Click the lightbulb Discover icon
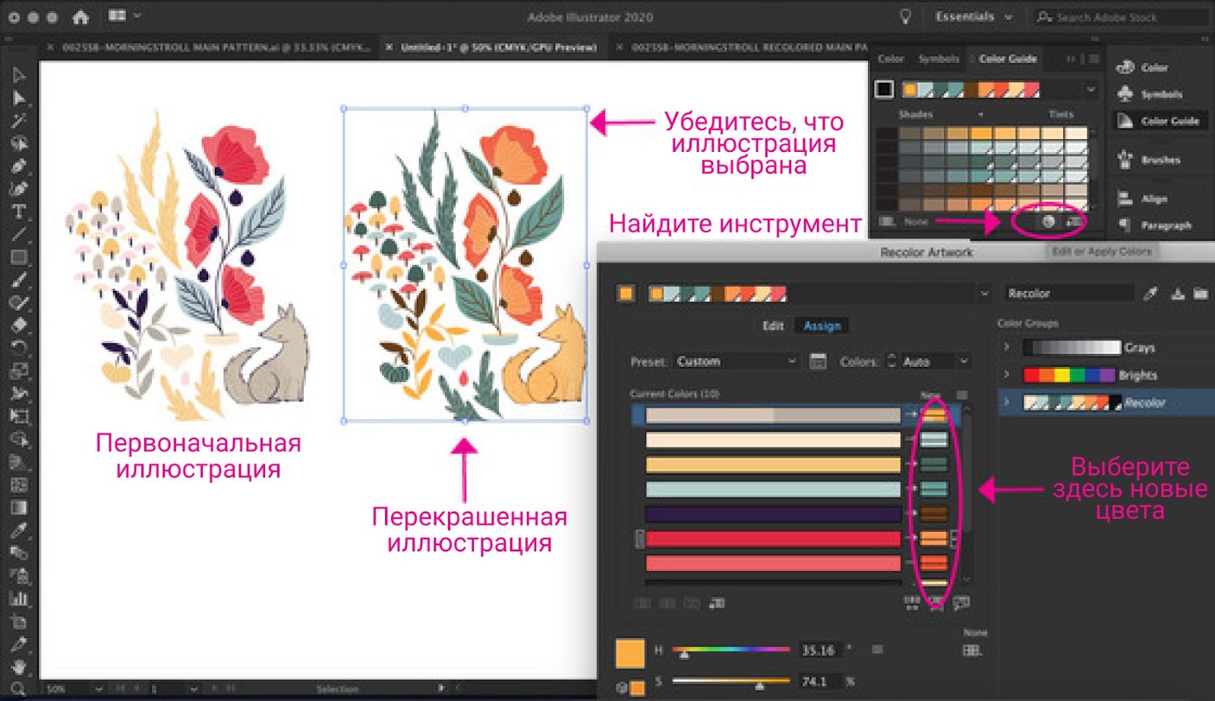This screenshot has height=701, width=1215. [x=904, y=17]
